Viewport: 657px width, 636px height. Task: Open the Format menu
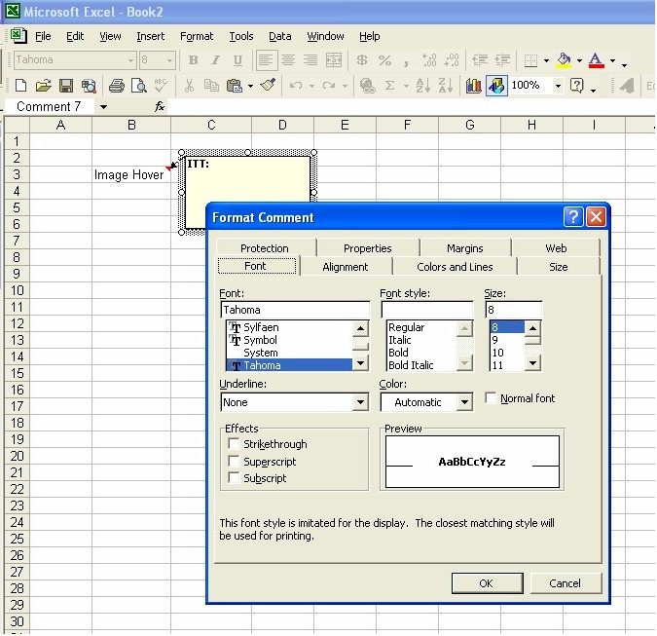point(197,36)
